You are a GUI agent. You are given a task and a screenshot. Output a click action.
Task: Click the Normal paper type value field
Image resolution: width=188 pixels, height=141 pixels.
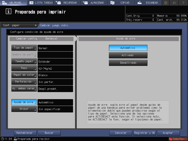(x=55, y=48)
